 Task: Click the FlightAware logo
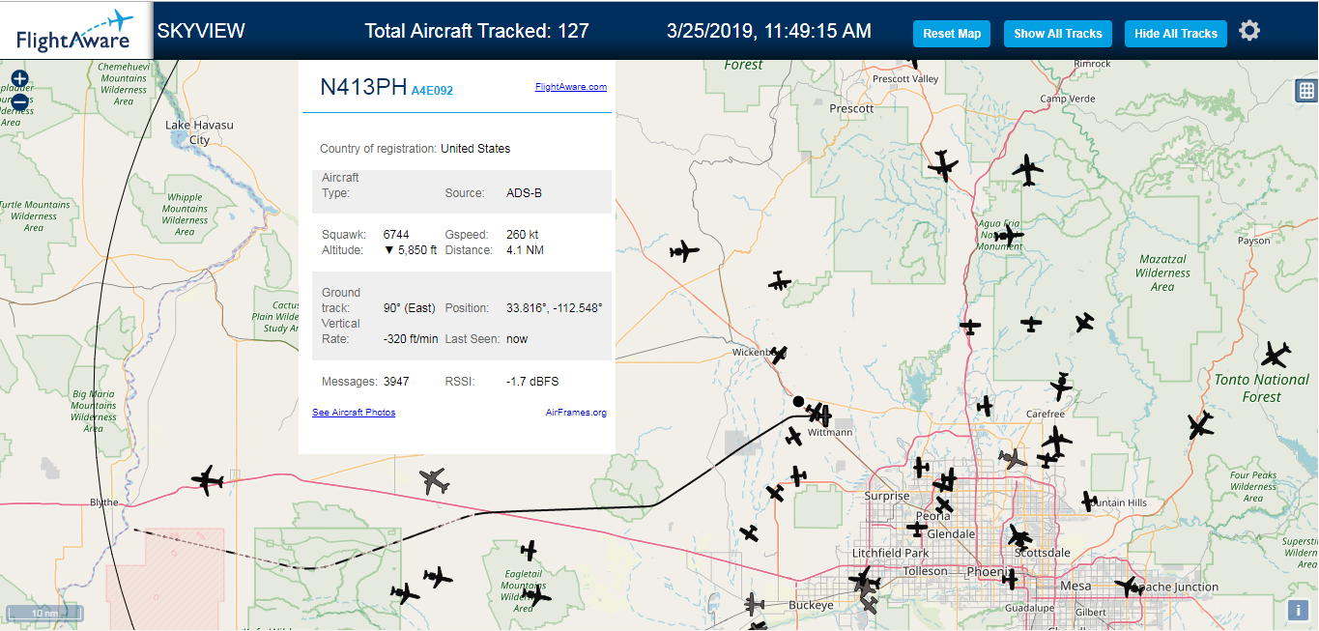tap(75, 30)
